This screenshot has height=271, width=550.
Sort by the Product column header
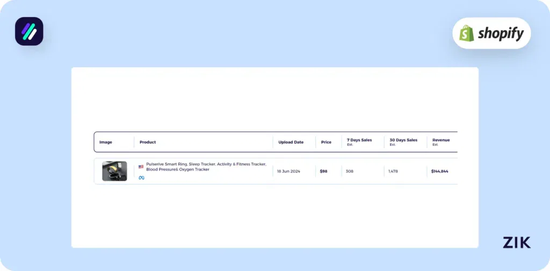pyautogui.click(x=148, y=142)
